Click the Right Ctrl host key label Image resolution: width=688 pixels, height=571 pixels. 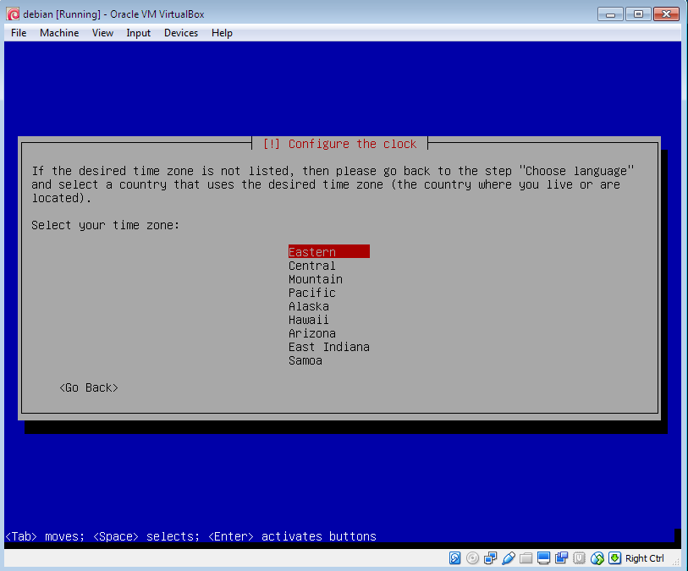[644, 557]
